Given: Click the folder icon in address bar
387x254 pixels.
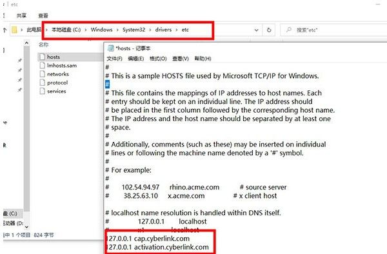Looking at the screenshot, I should [15, 30].
